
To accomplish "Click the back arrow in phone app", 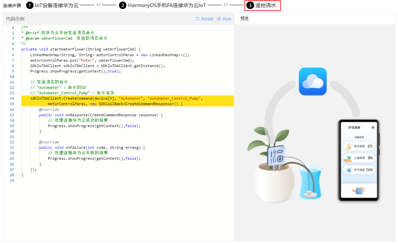I will [x=345, y=128].
